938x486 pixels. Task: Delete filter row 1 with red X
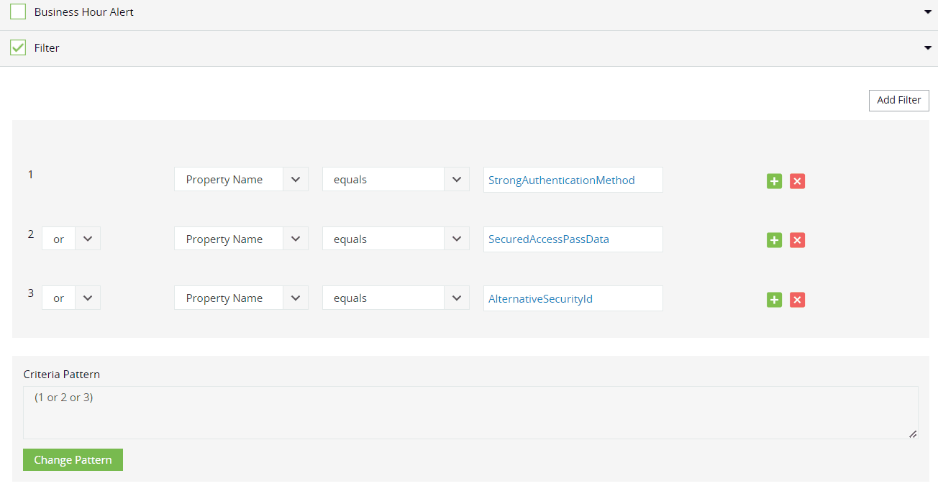click(x=797, y=181)
